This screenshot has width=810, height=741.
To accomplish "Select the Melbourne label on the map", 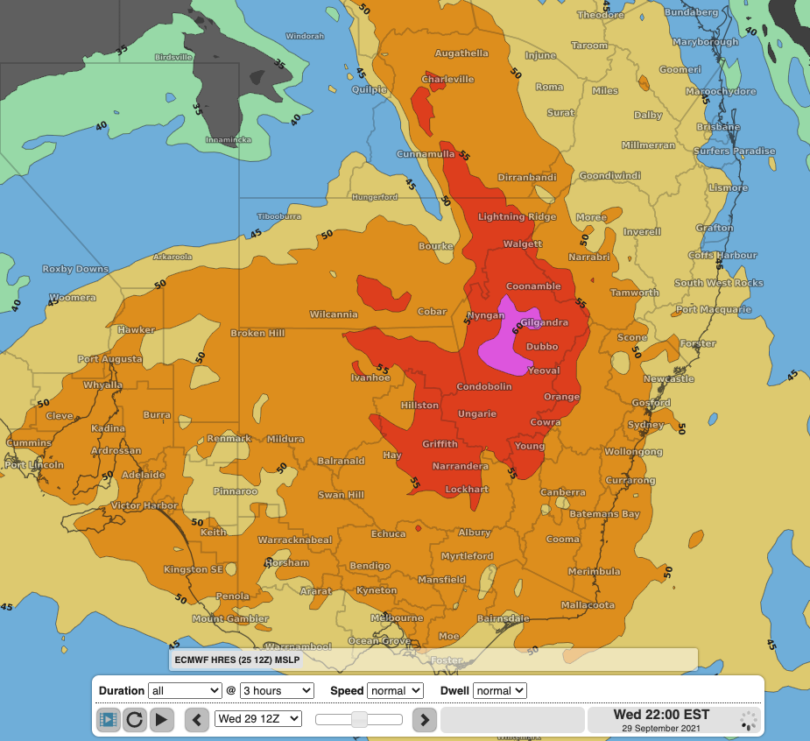I will pyautogui.click(x=397, y=618).
